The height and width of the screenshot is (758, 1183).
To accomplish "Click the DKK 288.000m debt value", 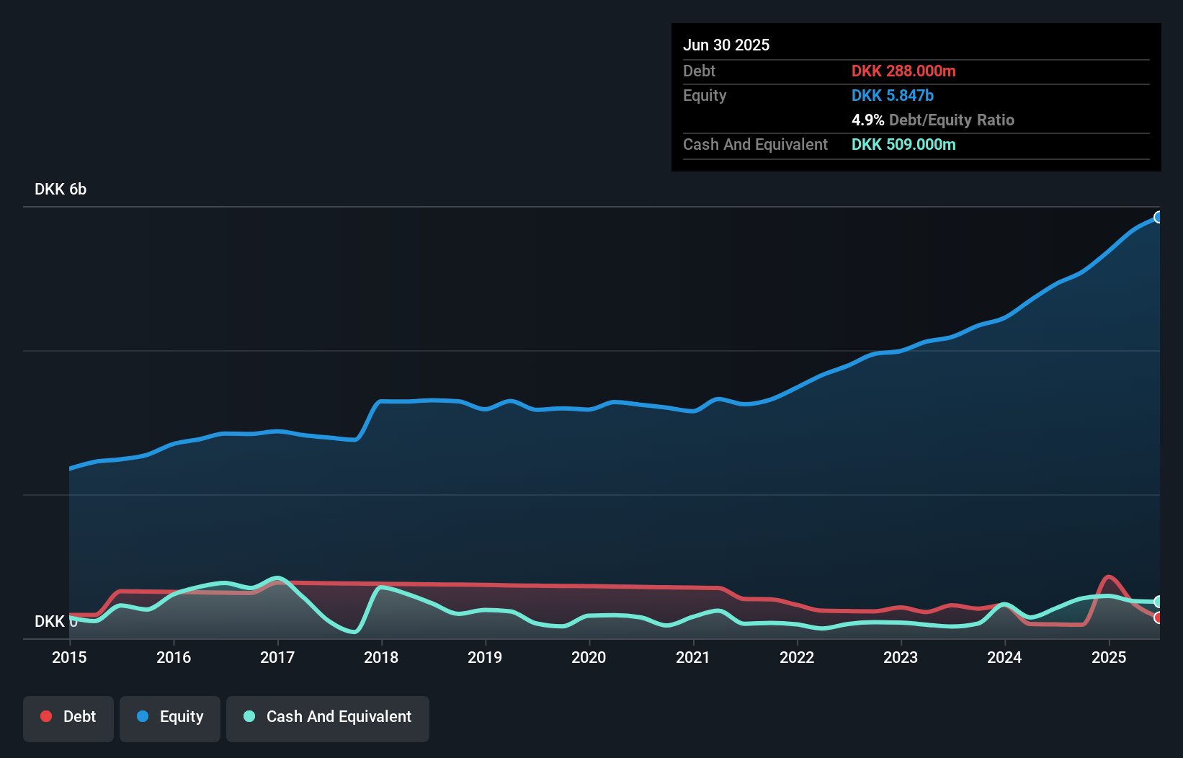I will tap(903, 71).
